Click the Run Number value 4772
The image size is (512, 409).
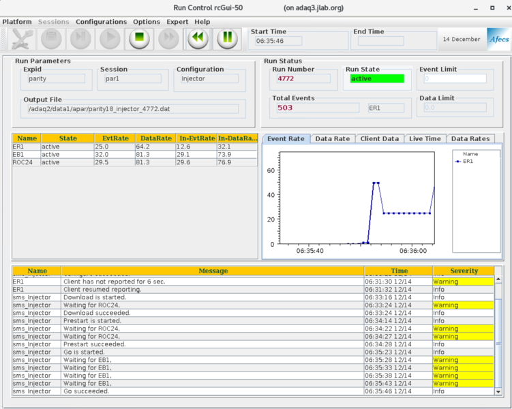point(303,78)
